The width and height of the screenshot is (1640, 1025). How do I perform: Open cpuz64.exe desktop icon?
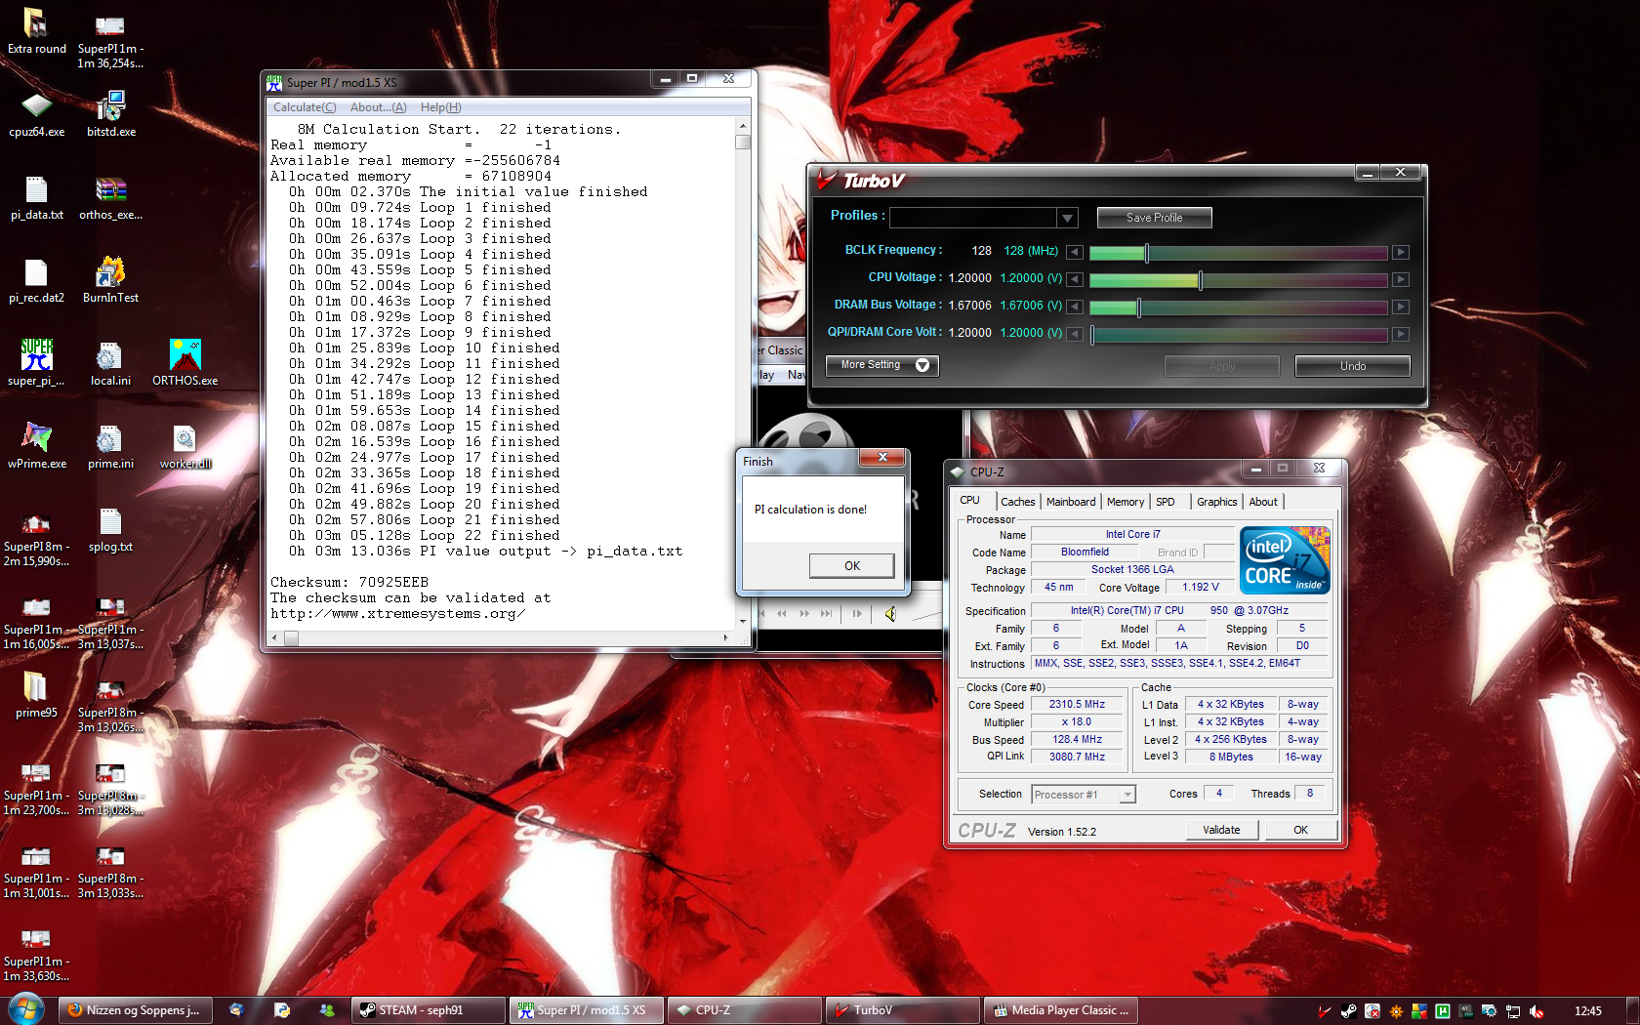click(x=36, y=114)
